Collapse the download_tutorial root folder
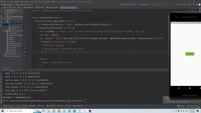The height and width of the screenshot is (113, 201). point(3,10)
